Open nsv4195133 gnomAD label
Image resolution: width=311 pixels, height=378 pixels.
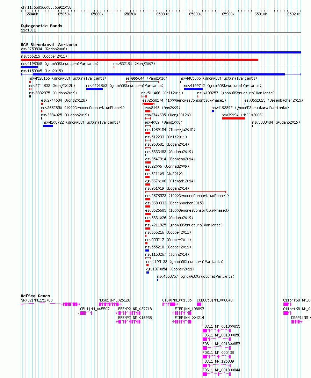point(185,262)
